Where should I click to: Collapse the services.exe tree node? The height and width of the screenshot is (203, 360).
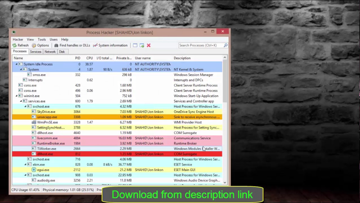click(21, 101)
